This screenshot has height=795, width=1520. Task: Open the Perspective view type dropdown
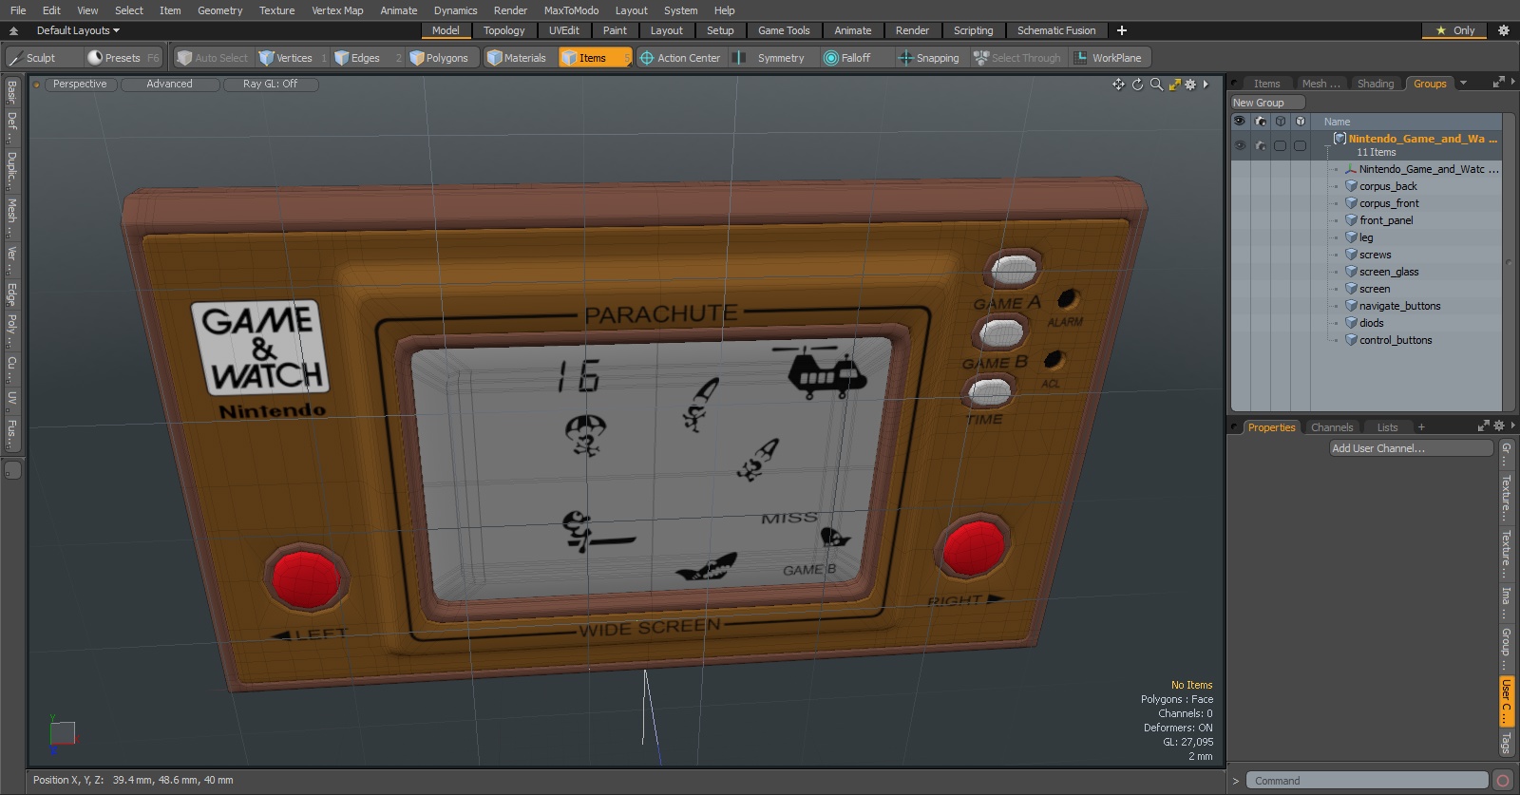tap(80, 85)
